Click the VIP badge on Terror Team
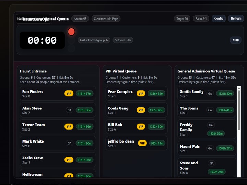 (x=69, y=127)
